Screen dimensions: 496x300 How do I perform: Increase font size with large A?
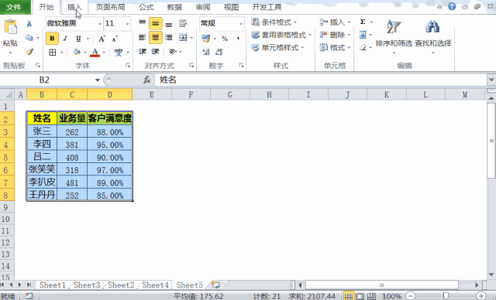[x=102, y=39]
